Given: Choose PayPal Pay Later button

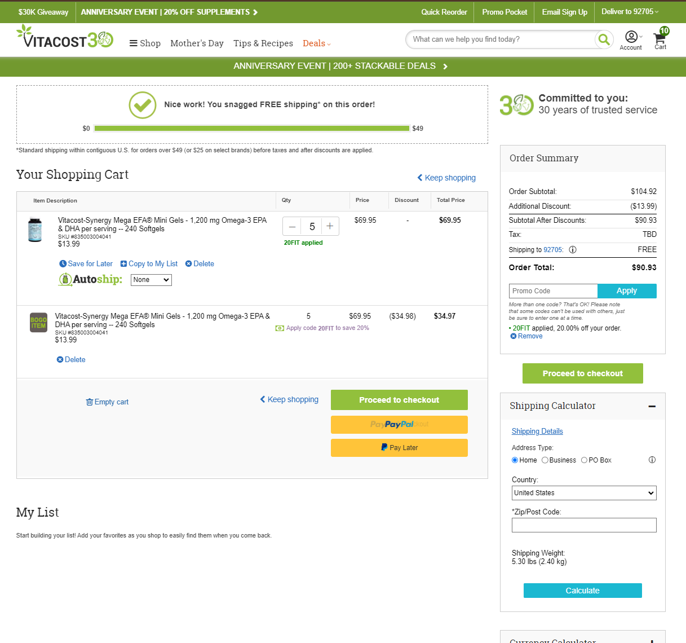Looking at the screenshot, I should tap(399, 448).
